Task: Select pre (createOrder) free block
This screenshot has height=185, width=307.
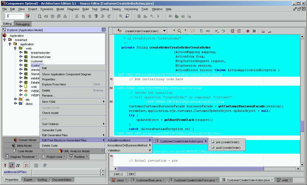Action: point(227,142)
